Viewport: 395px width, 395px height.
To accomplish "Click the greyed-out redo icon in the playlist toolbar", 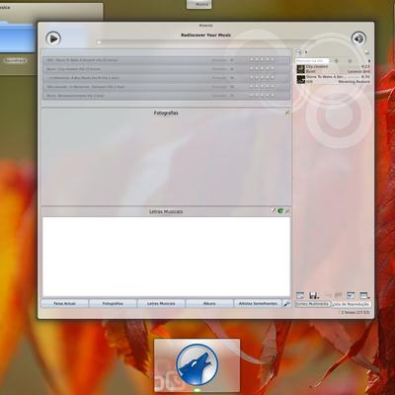I will [x=338, y=295].
